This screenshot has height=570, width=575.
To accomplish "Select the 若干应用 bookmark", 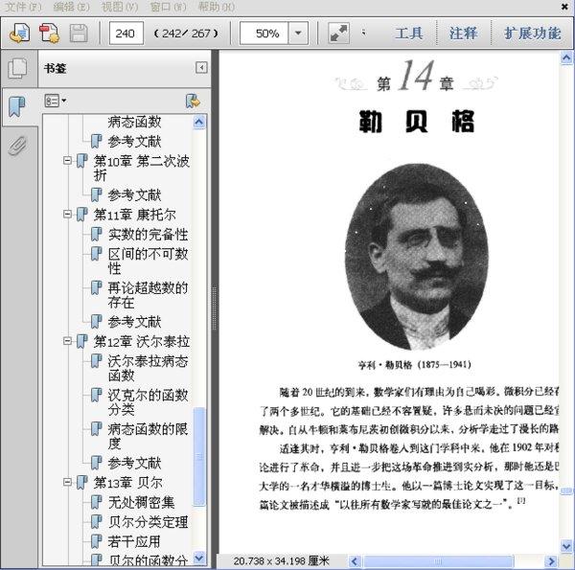I will pyautogui.click(x=134, y=541).
